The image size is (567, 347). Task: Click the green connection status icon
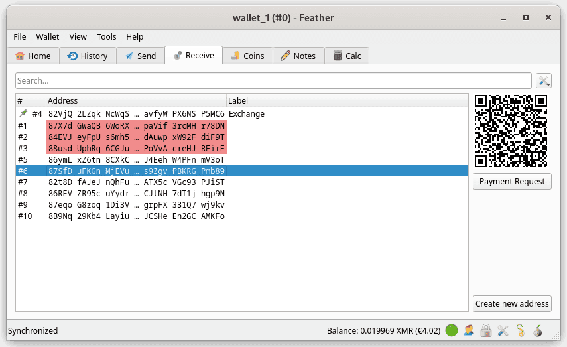point(452,330)
